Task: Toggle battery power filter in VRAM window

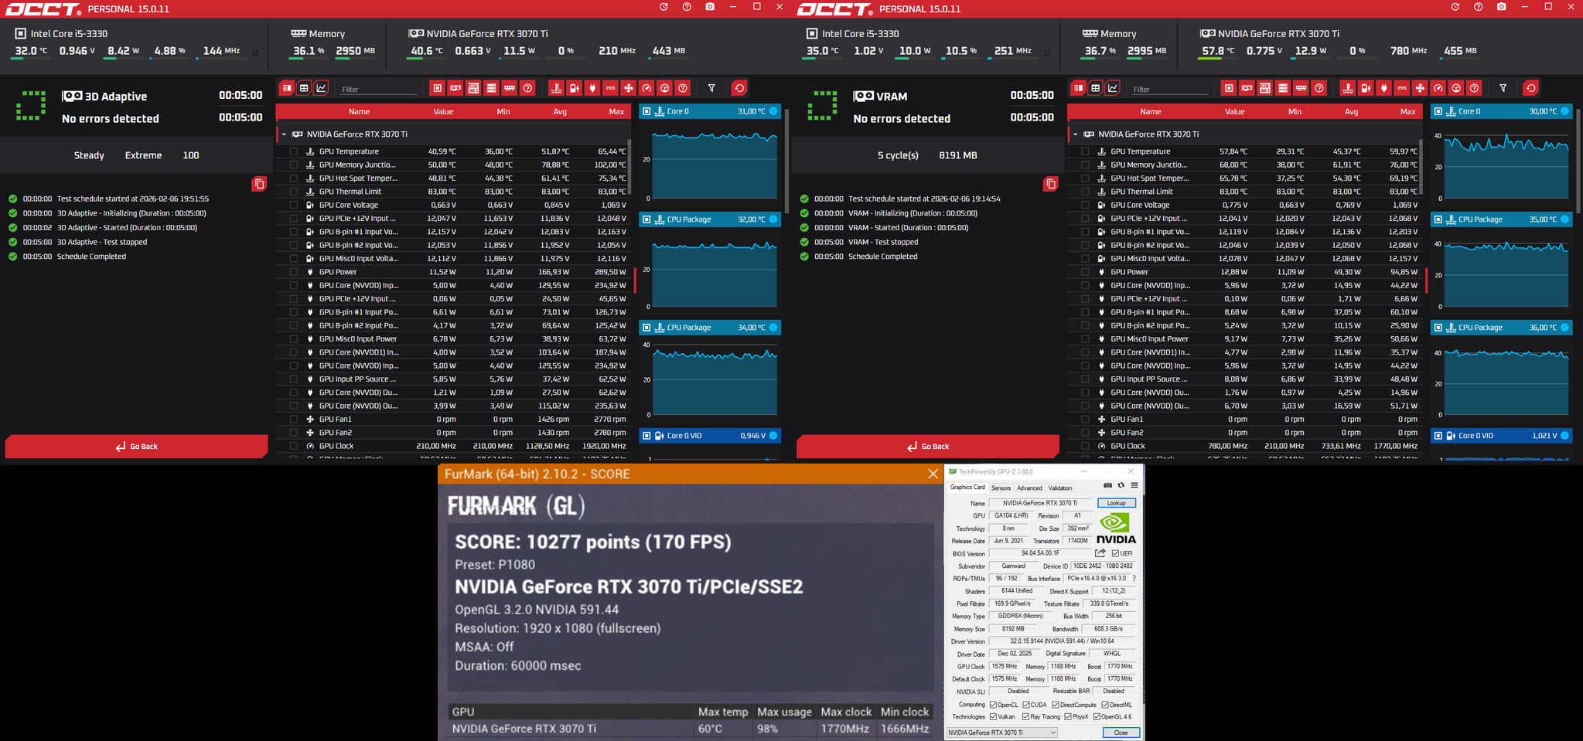Action: pos(1366,88)
